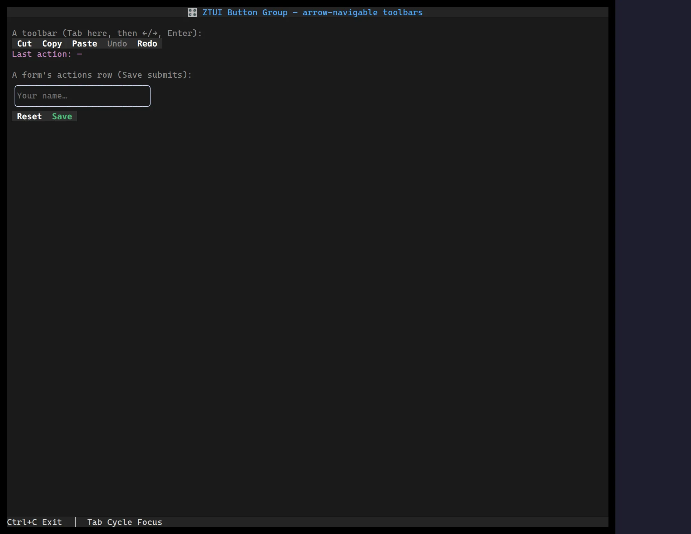Submit the form with Save button
The image size is (691, 534).
coord(62,117)
